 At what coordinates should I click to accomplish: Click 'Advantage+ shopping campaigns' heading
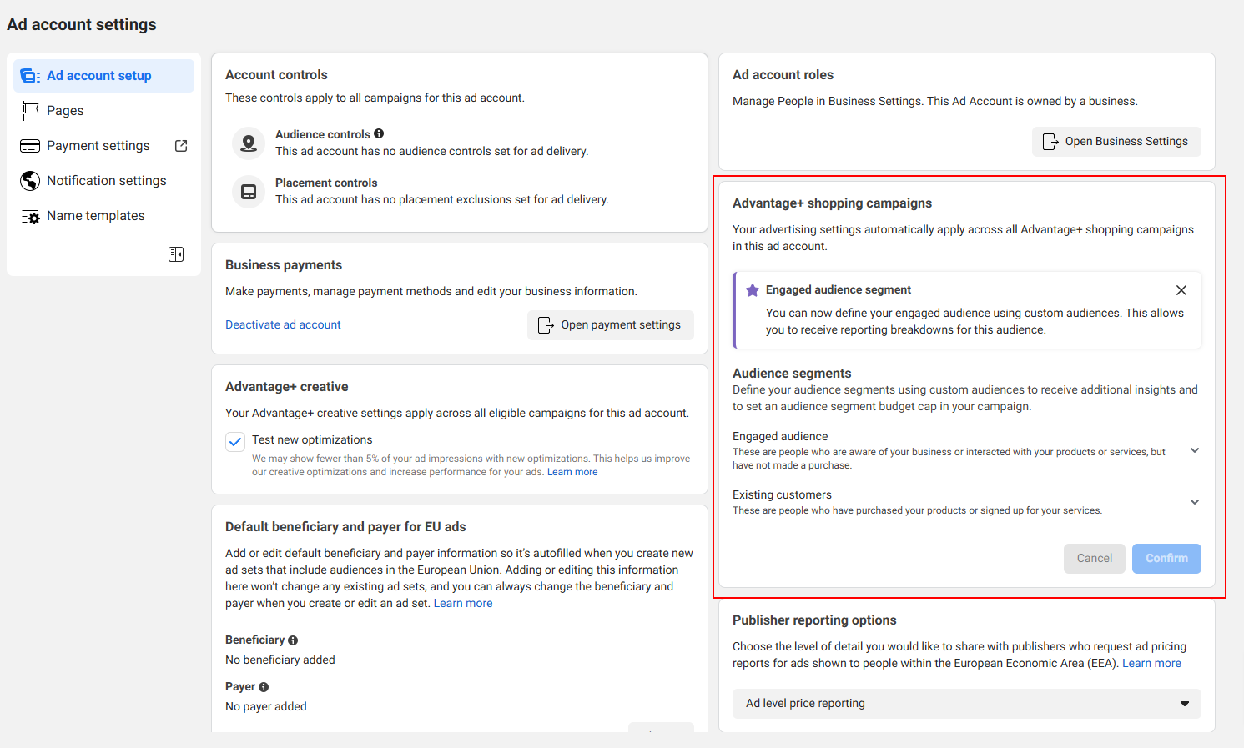coord(832,203)
